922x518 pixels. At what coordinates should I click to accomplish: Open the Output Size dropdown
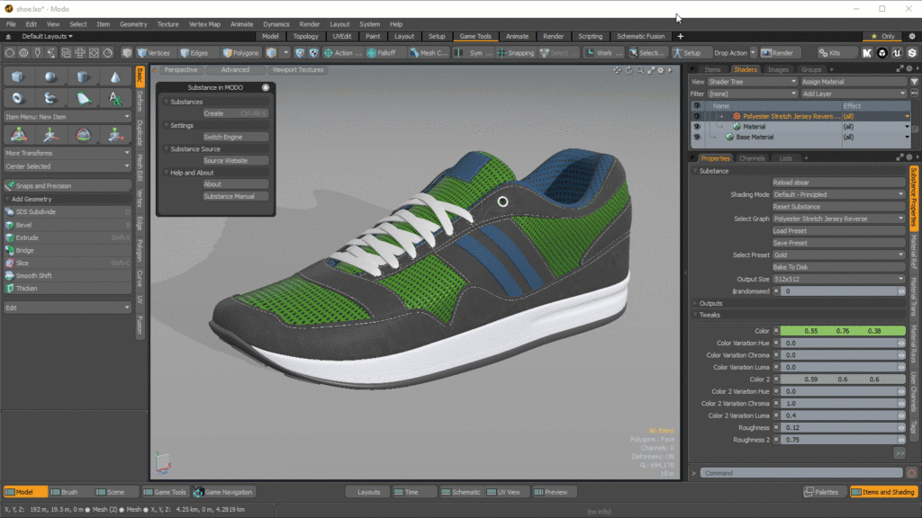tap(838, 279)
